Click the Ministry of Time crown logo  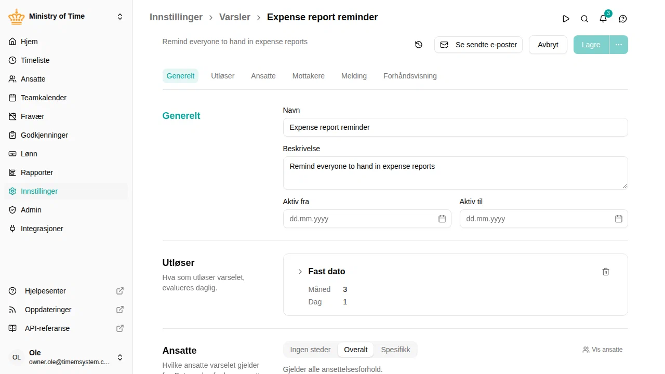pyautogui.click(x=17, y=17)
